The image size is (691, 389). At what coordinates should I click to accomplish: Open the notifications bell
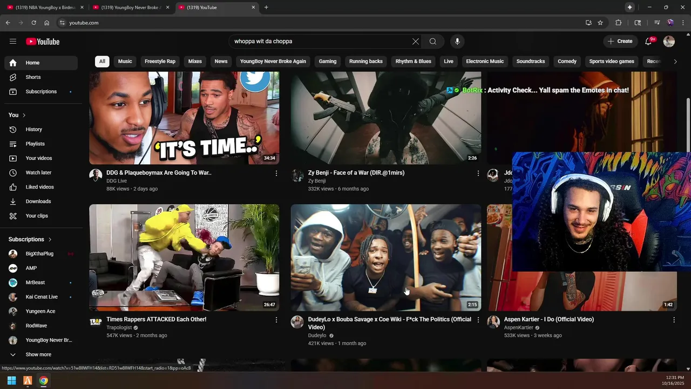pyautogui.click(x=649, y=42)
